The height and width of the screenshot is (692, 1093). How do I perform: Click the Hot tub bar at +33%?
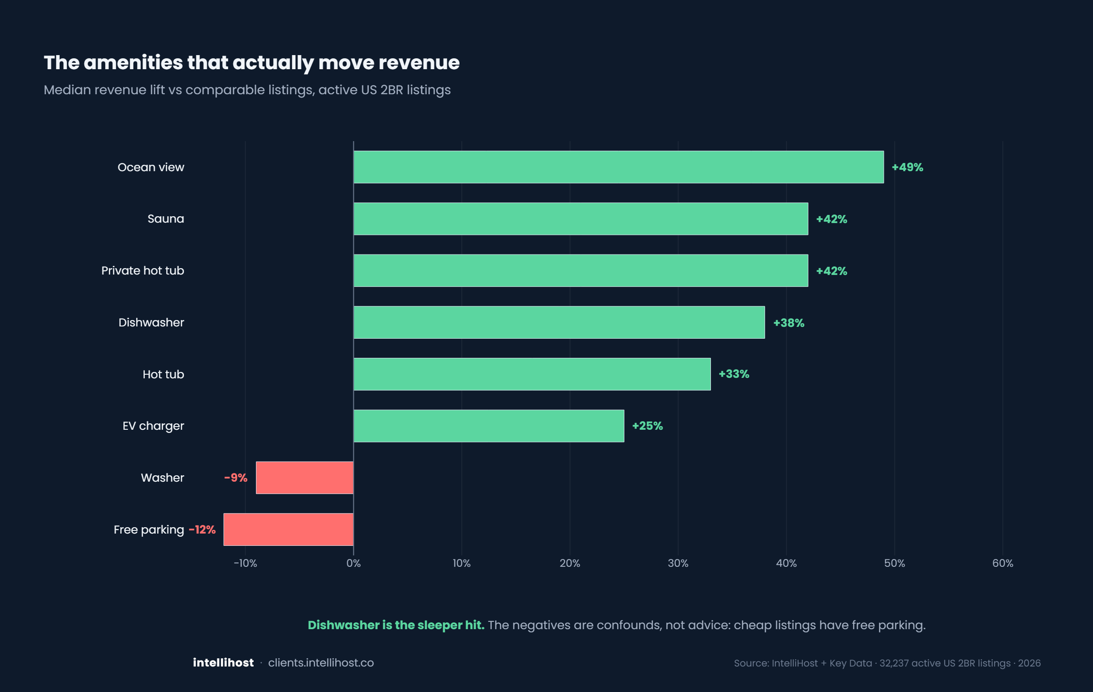tap(532, 374)
